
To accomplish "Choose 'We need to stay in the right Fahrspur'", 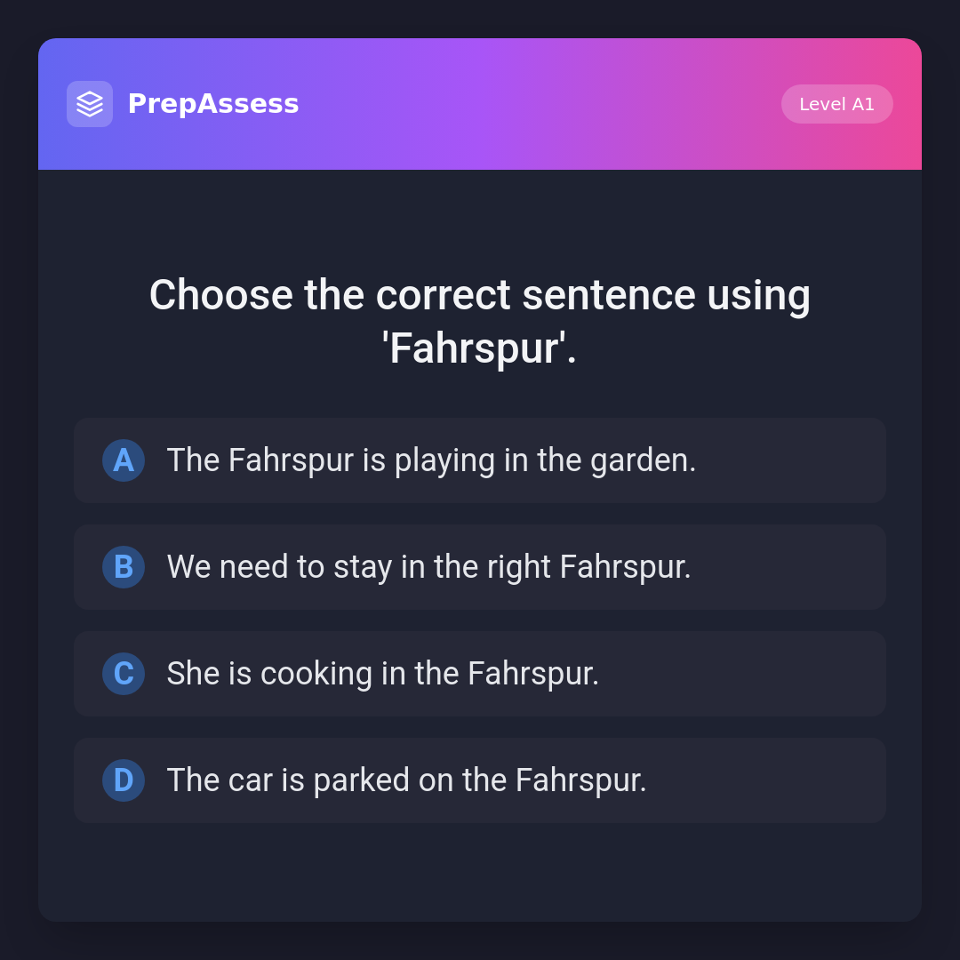I will click(x=428, y=567).
